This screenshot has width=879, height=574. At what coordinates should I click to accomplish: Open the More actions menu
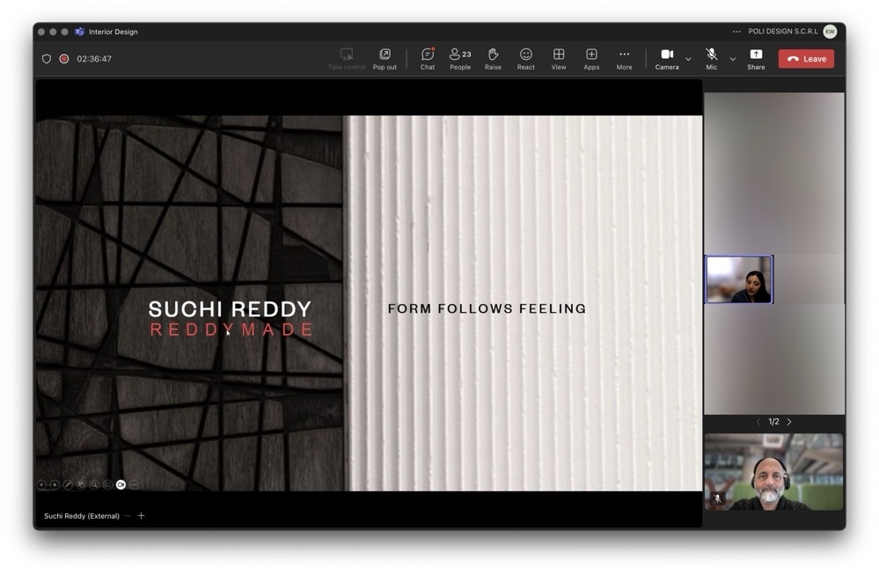[624, 59]
